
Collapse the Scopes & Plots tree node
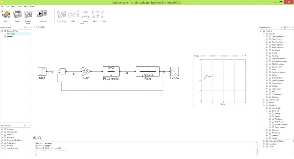(x=2, y=31)
